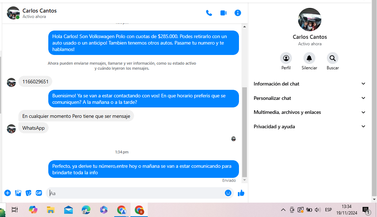Screen dimensions: 377x217
Task: Select the WhatsApp message bubble
Action: coord(34,128)
